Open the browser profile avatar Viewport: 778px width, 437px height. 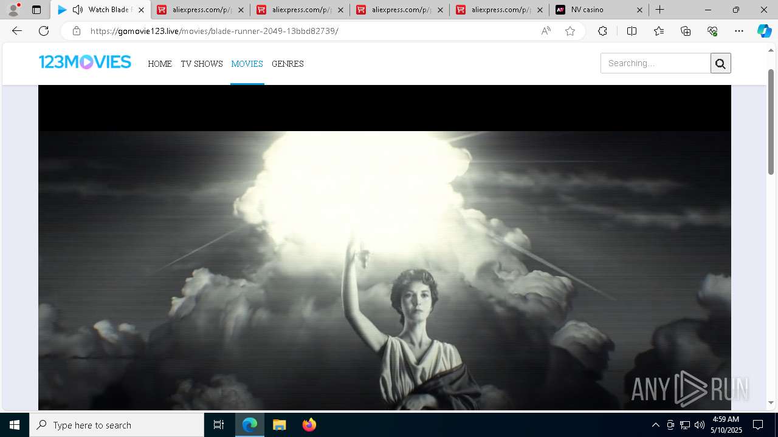13,10
